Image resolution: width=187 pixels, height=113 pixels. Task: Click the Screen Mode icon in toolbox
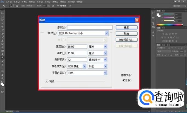click(x=2, y=92)
